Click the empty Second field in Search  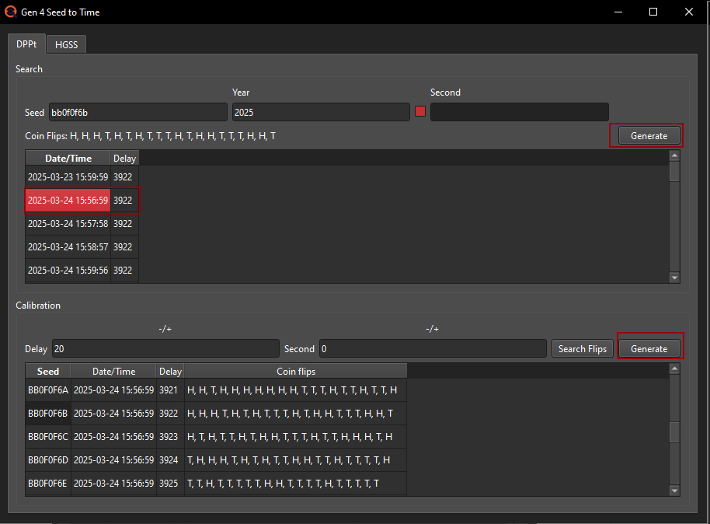(520, 112)
